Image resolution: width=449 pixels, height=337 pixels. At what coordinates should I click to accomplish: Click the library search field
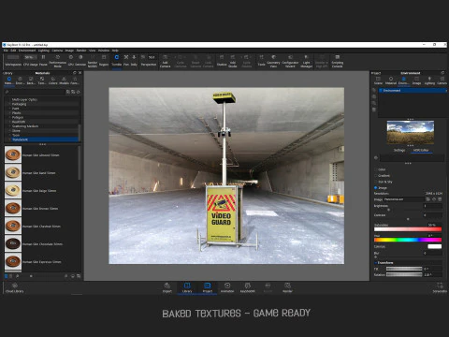coord(36,92)
